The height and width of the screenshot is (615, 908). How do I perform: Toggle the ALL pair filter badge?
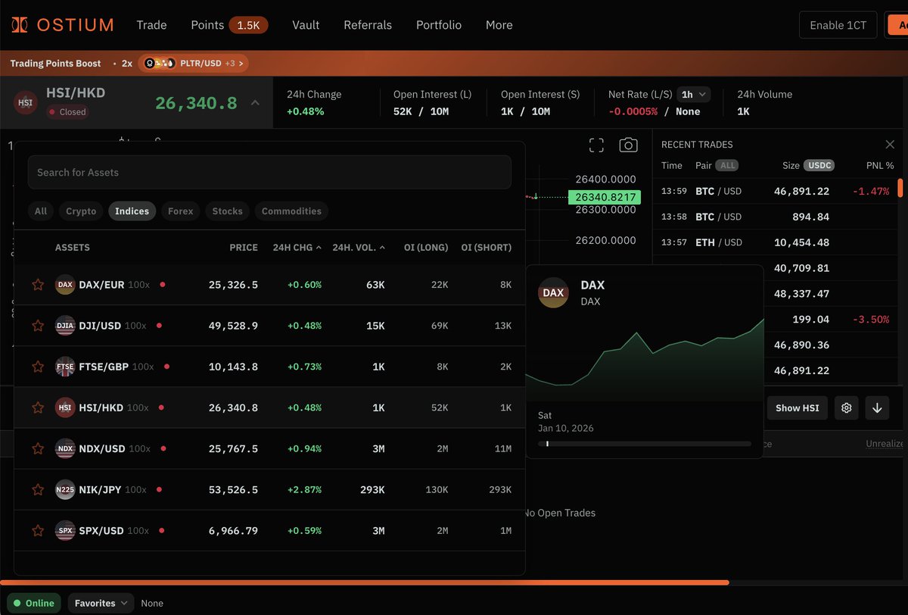click(727, 165)
